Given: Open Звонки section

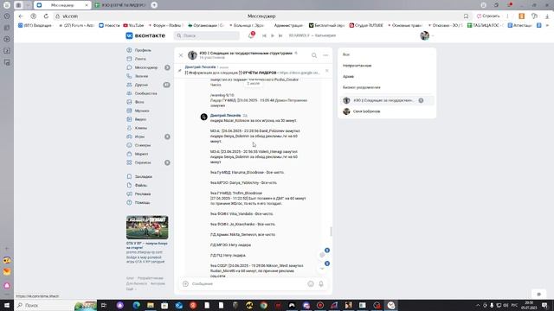Looking at the screenshot, I should tap(141, 76).
